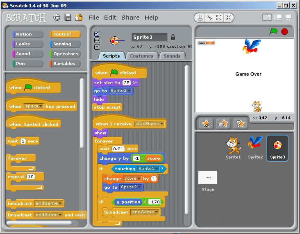This screenshot has width=300, height=234.
Task: Save project with the floppy disk icon
Action: tap(68, 18)
